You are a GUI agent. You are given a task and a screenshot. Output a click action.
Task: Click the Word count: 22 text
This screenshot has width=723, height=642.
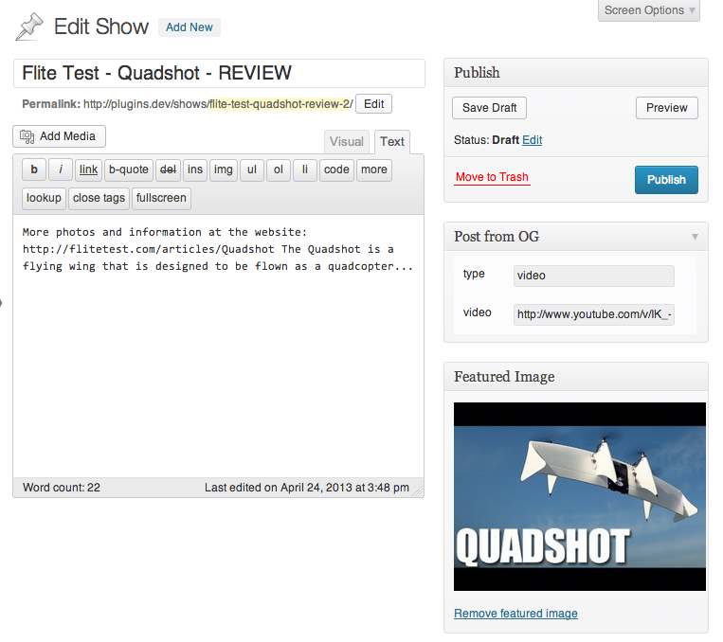(x=62, y=488)
